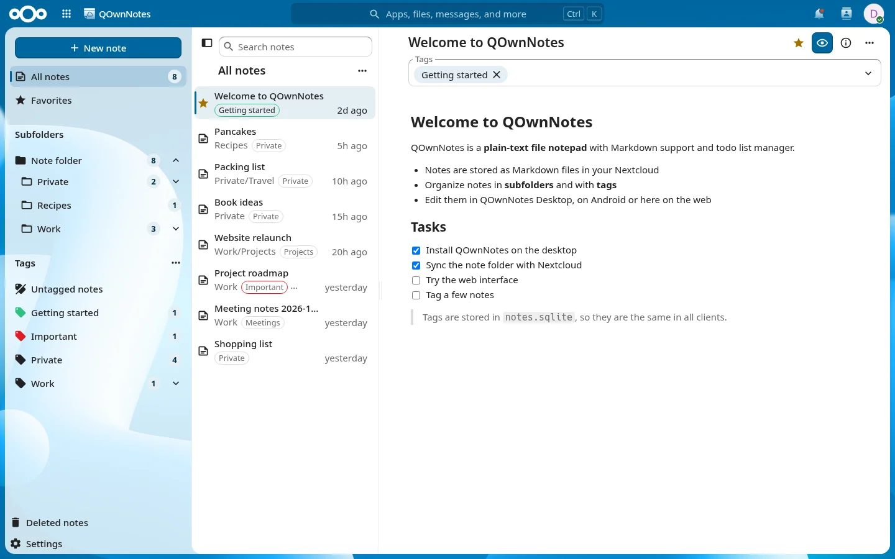
Task: Open the Shopping list note
Action: tap(285, 351)
